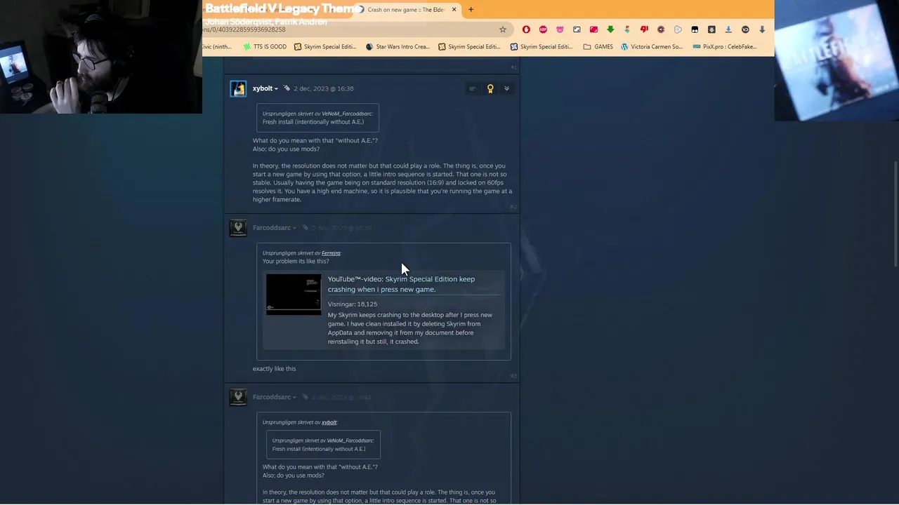Open the TTS IS GOOD bookmark
Viewport: 899px width, 505px height.
coord(265,47)
